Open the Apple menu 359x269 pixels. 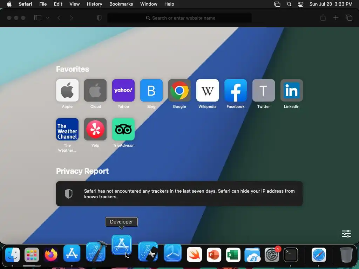9,4
